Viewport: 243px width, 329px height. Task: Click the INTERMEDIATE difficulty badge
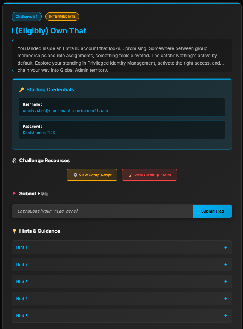coord(62,17)
